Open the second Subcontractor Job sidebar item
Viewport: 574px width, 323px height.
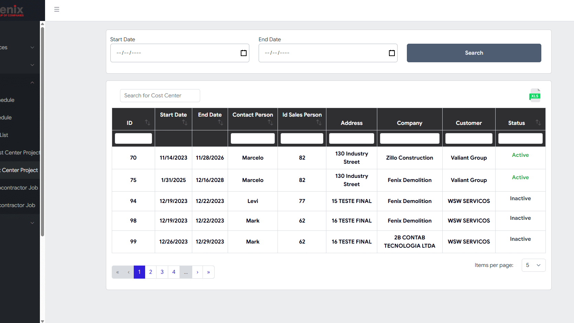point(20,205)
